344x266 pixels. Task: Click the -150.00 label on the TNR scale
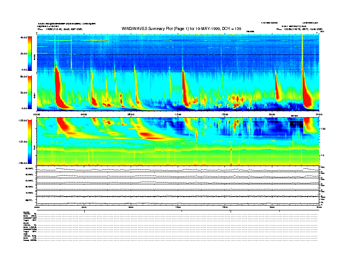22,163
